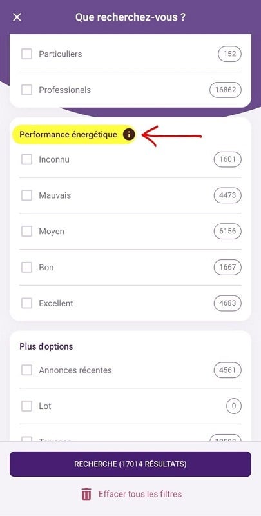Image resolution: width=261 pixels, height=516 pixels.
Task: Open the Performance énergétique info icon
Action: (x=129, y=134)
